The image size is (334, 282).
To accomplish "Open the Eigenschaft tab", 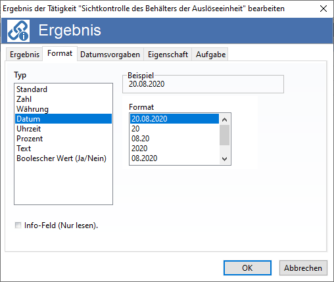I will [x=168, y=55].
